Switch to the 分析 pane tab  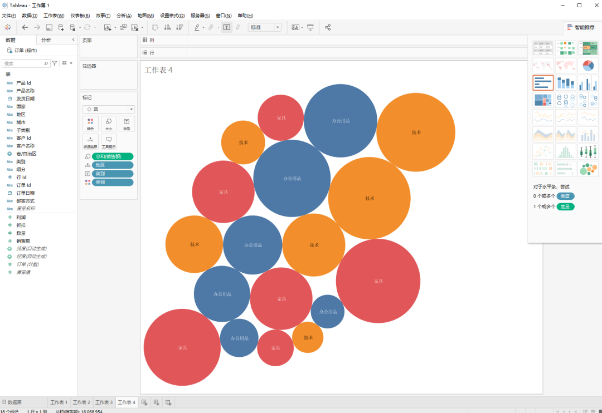pyautogui.click(x=46, y=40)
